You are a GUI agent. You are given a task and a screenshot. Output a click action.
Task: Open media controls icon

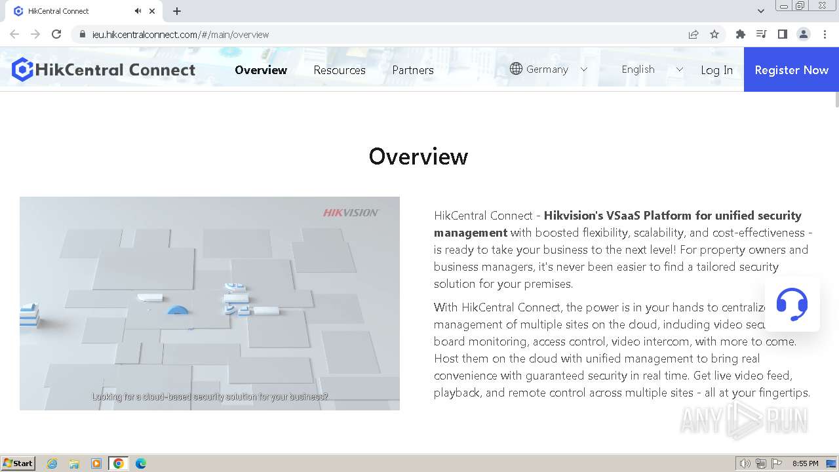click(761, 34)
